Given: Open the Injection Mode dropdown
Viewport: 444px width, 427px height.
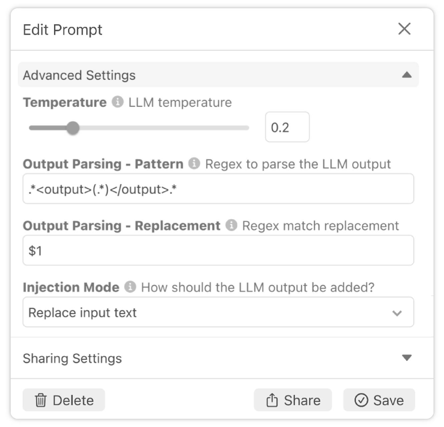Looking at the screenshot, I should 218,313.
